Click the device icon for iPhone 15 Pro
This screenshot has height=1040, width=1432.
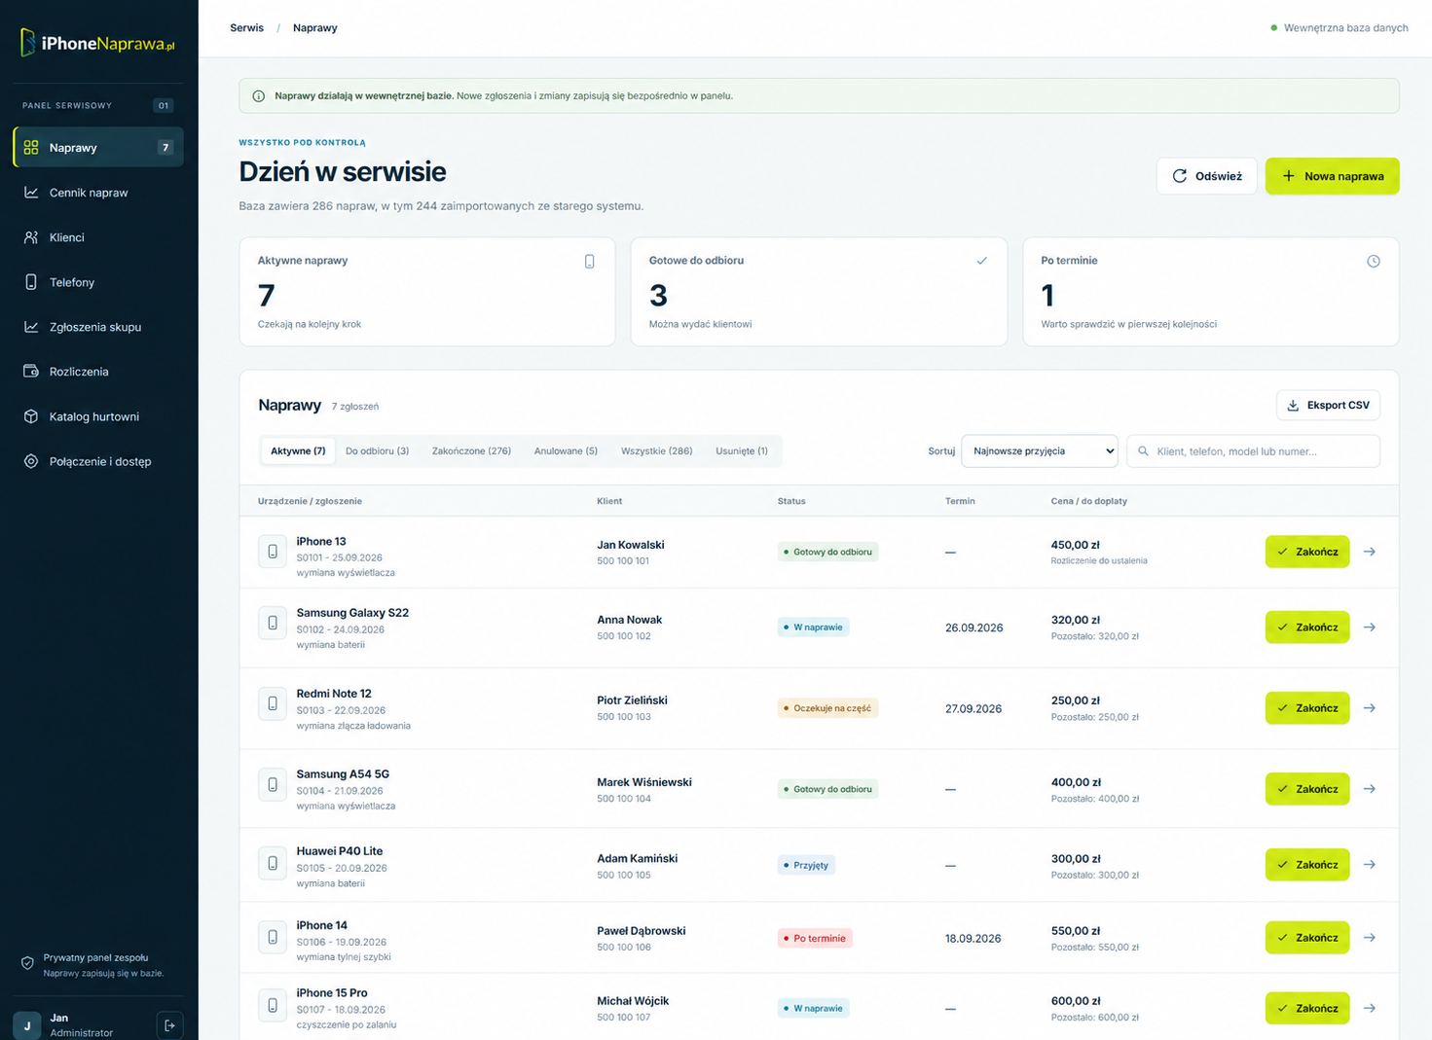(x=273, y=1006)
